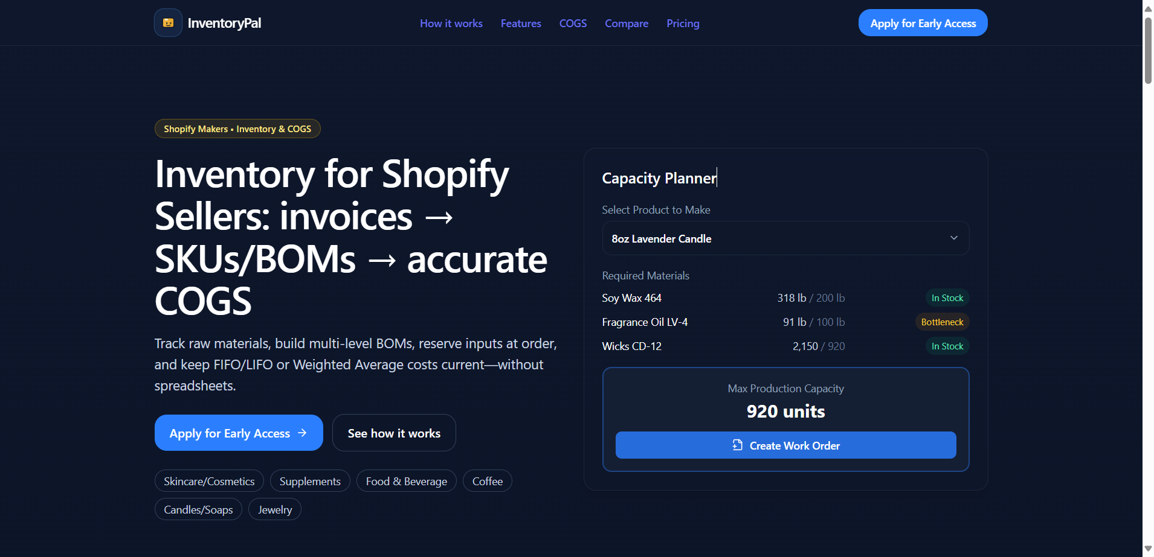Open the Compare page
Screen dimensions: 1154x557
626,23
